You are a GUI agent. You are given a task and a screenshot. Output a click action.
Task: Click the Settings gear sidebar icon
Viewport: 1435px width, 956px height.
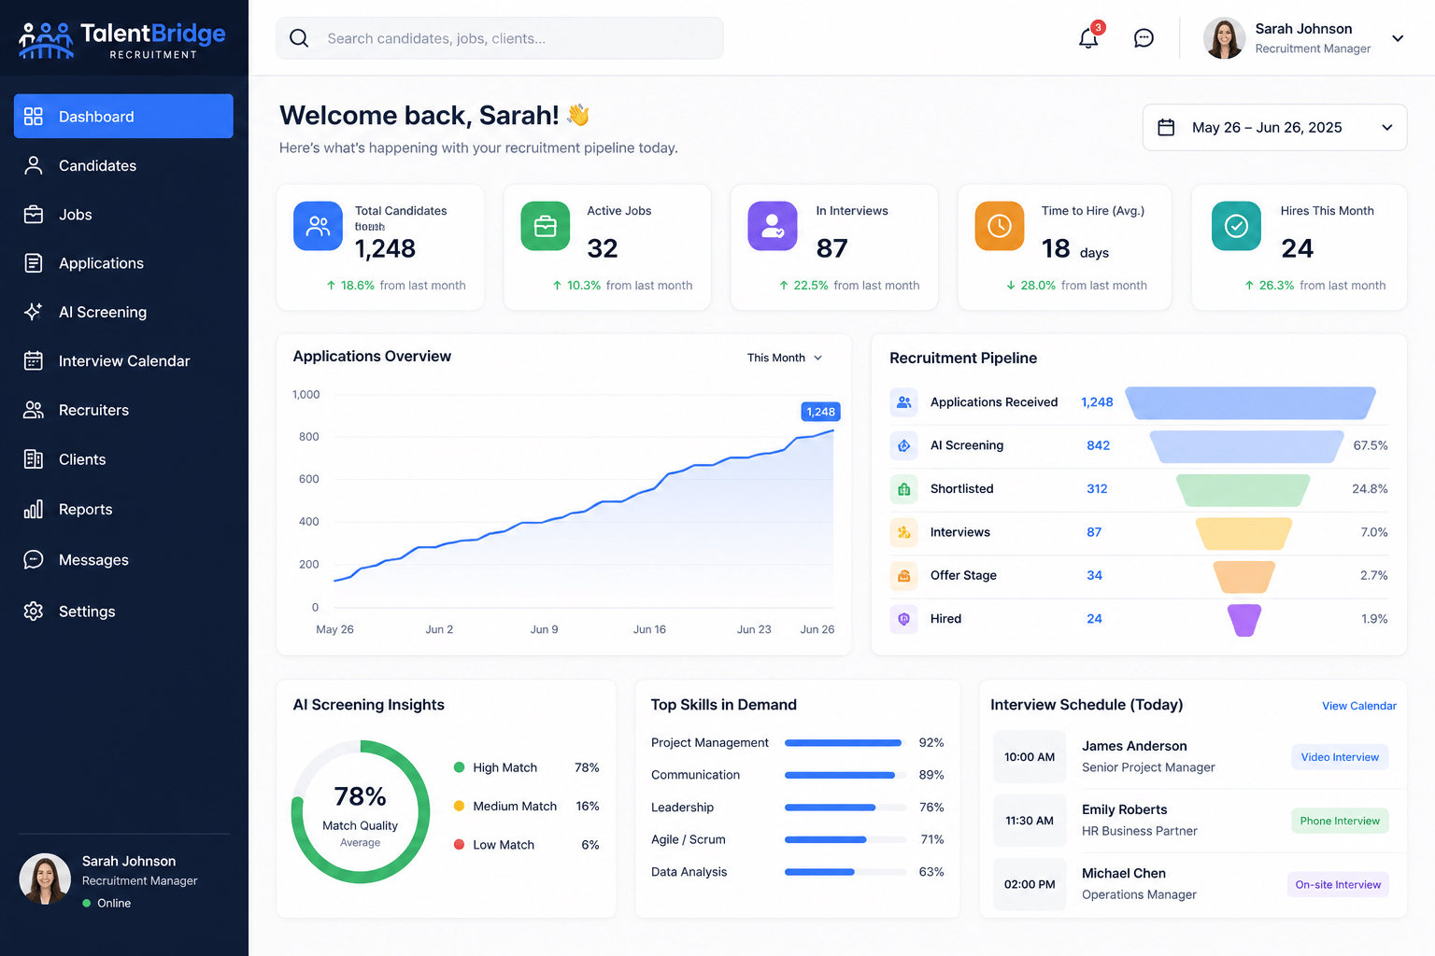click(x=34, y=612)
